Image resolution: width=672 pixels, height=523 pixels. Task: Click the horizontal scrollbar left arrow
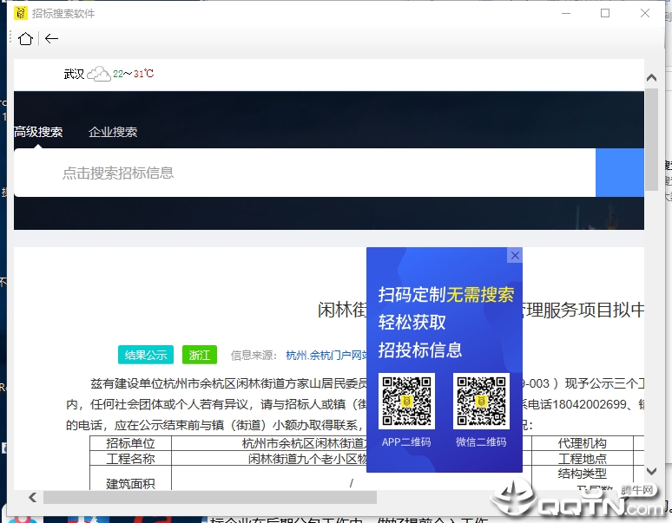[x=33, y=497]
